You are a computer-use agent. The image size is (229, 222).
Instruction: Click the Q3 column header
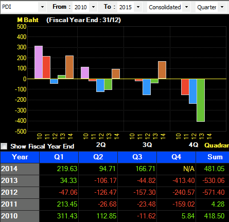tap(137, 157)
